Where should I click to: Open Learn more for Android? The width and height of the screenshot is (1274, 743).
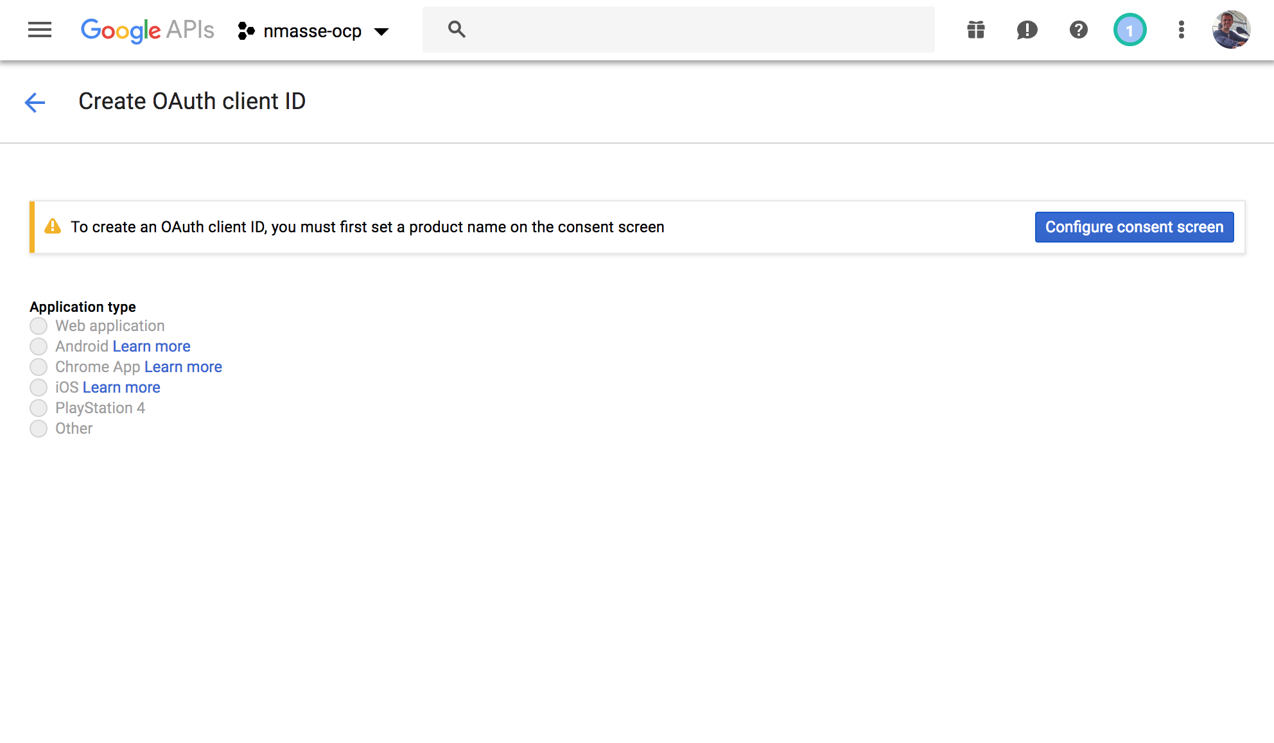pos(152,346)
